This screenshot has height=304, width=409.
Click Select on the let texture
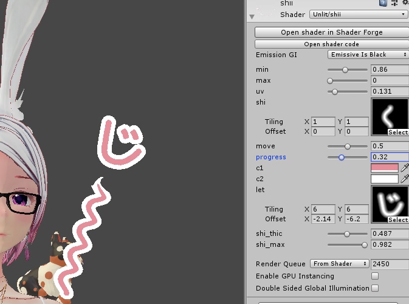tap(398, 219)
